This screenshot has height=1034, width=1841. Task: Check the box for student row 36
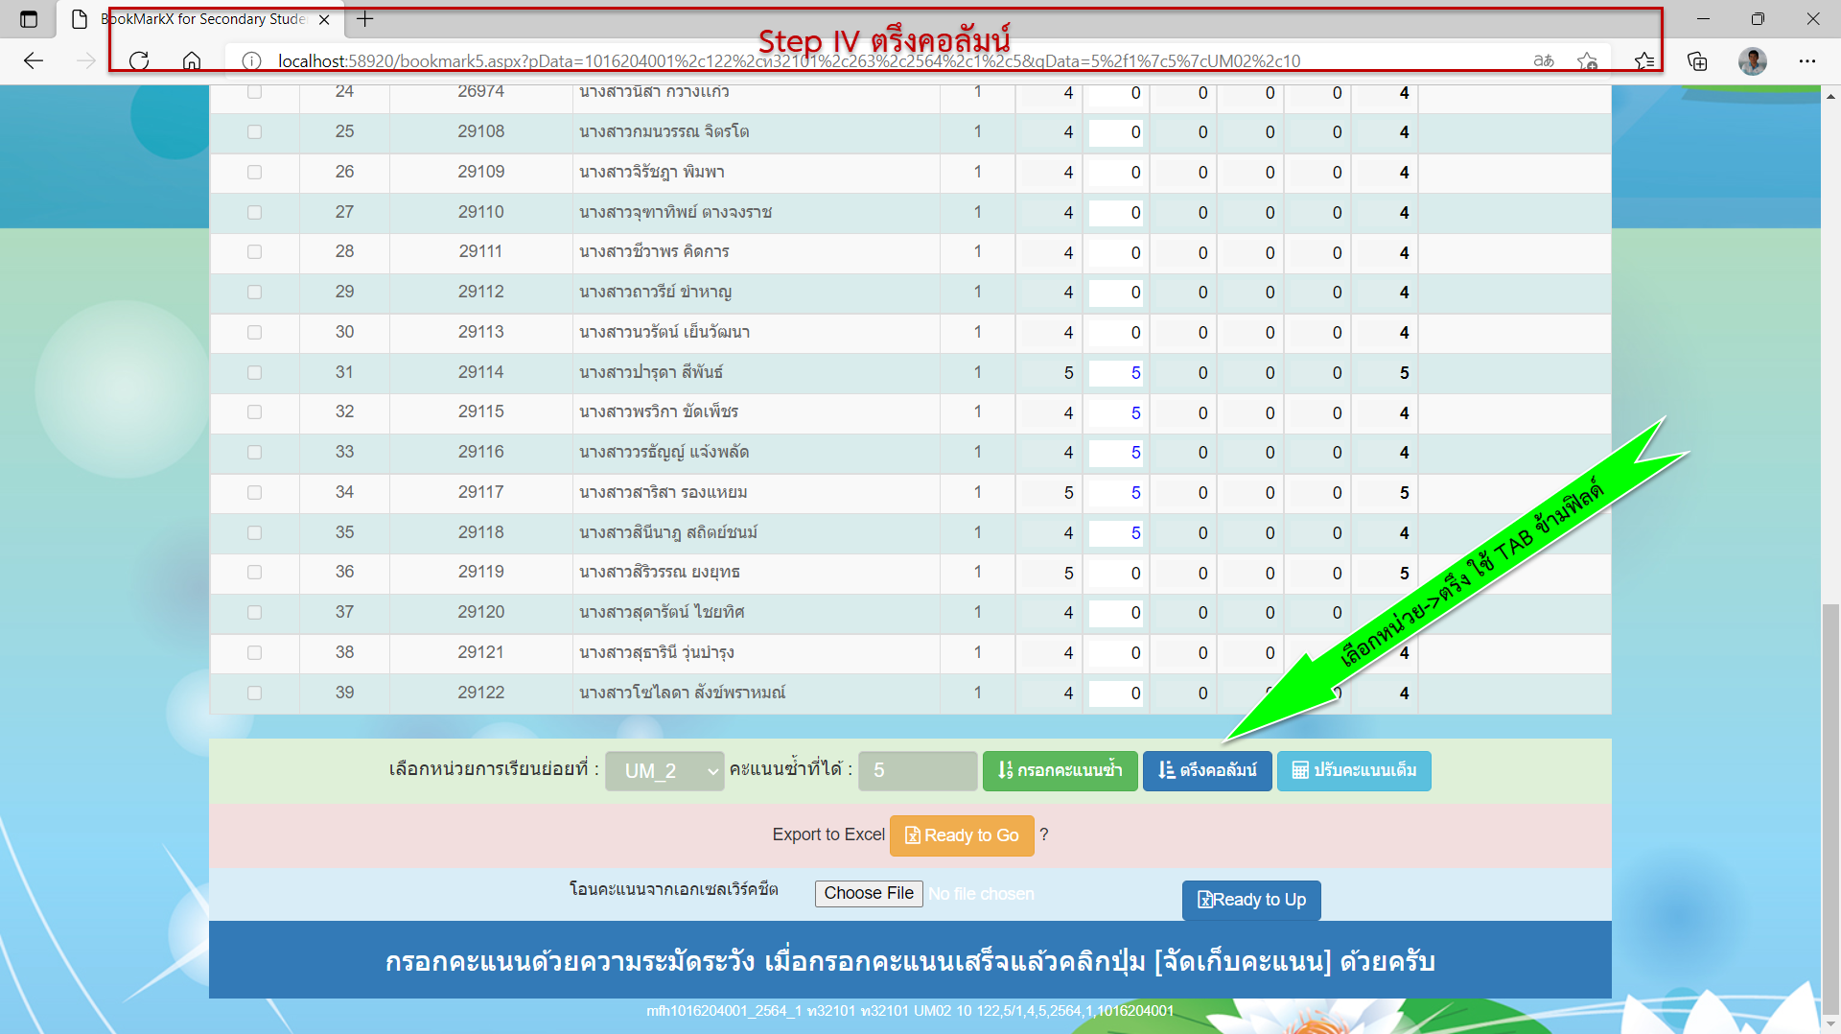click(254, 573)
